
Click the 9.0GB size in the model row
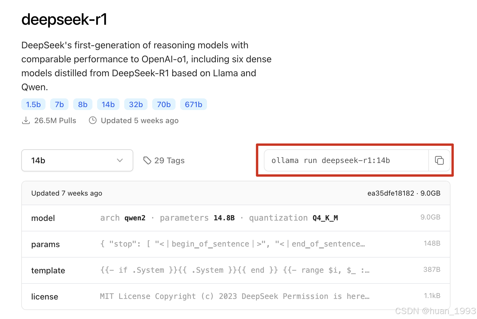click(x=430, y=217)
